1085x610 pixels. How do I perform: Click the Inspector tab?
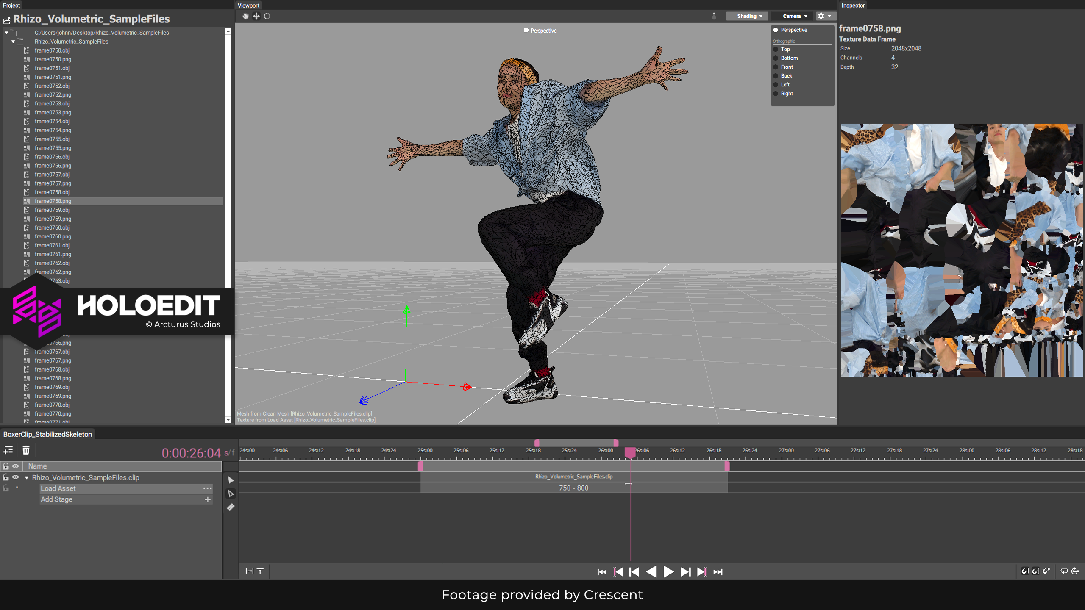853,6
